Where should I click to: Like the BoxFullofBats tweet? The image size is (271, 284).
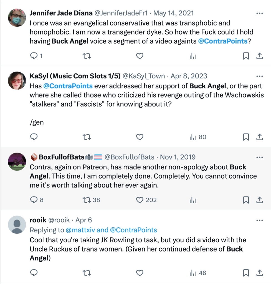tap(140, 200)
